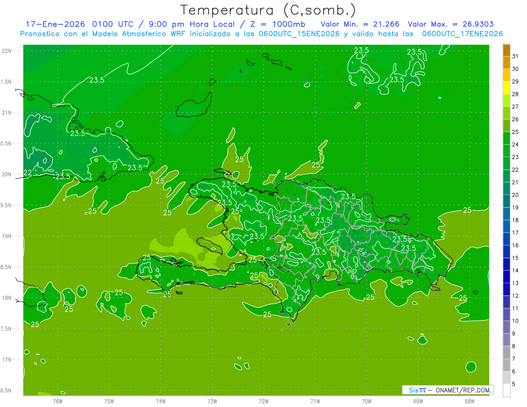Click the '18N' latitude axis label
Screen dimensions: 527x407
7,298
